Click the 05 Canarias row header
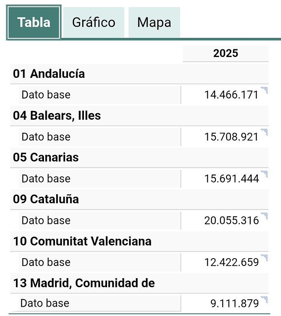 pos(46,158)
